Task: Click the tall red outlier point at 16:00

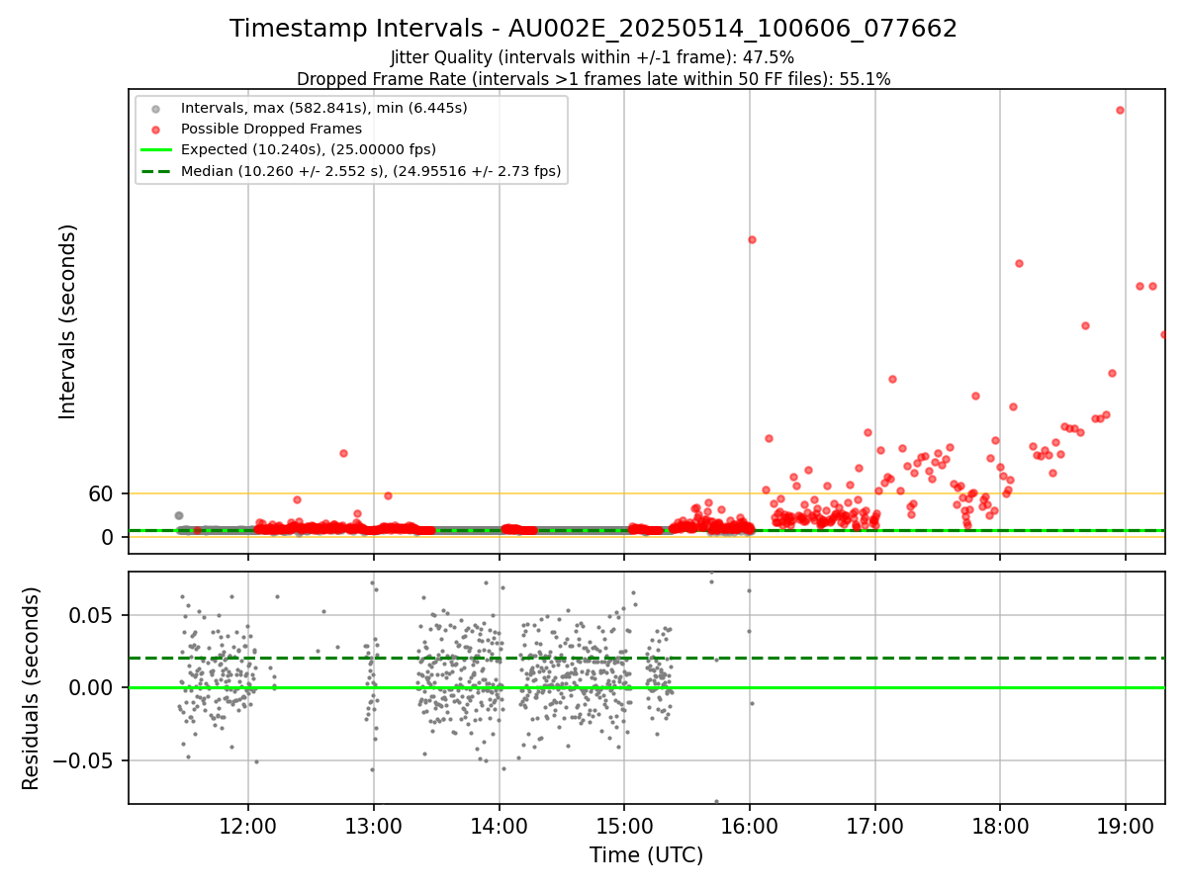Action: [x=752, y=239]
